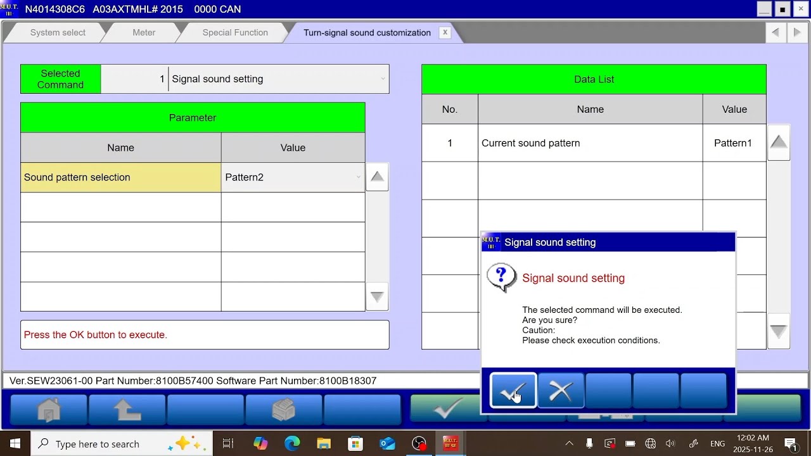Screen dimensions: 811x456
Task: Switch to Meter tab
Action: 144,32
